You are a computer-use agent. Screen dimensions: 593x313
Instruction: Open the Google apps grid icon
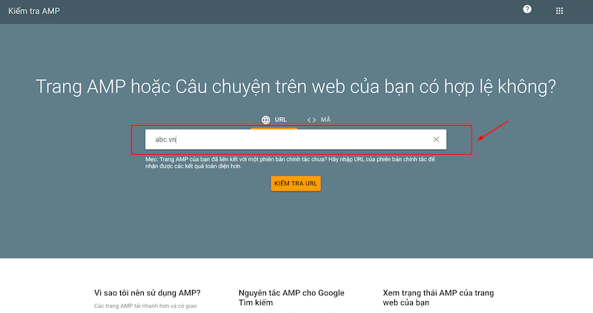coord(560,11)
